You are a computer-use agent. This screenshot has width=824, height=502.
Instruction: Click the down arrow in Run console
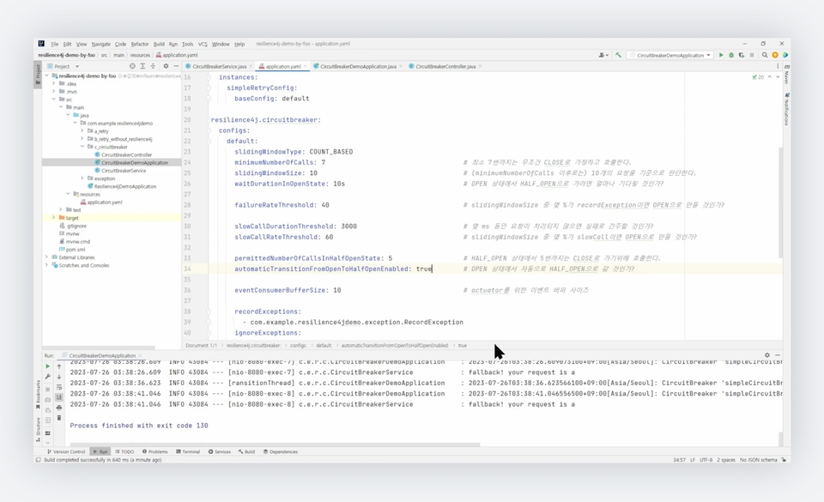(x=59, y=377)
